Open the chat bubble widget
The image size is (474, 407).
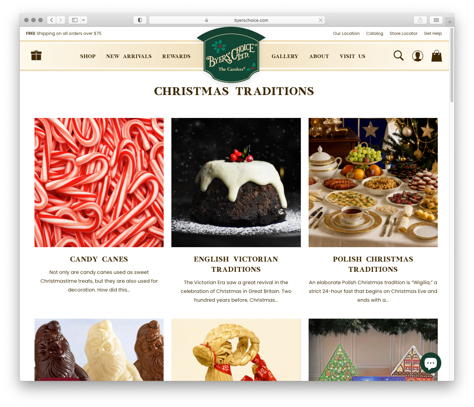click(430, 363)
